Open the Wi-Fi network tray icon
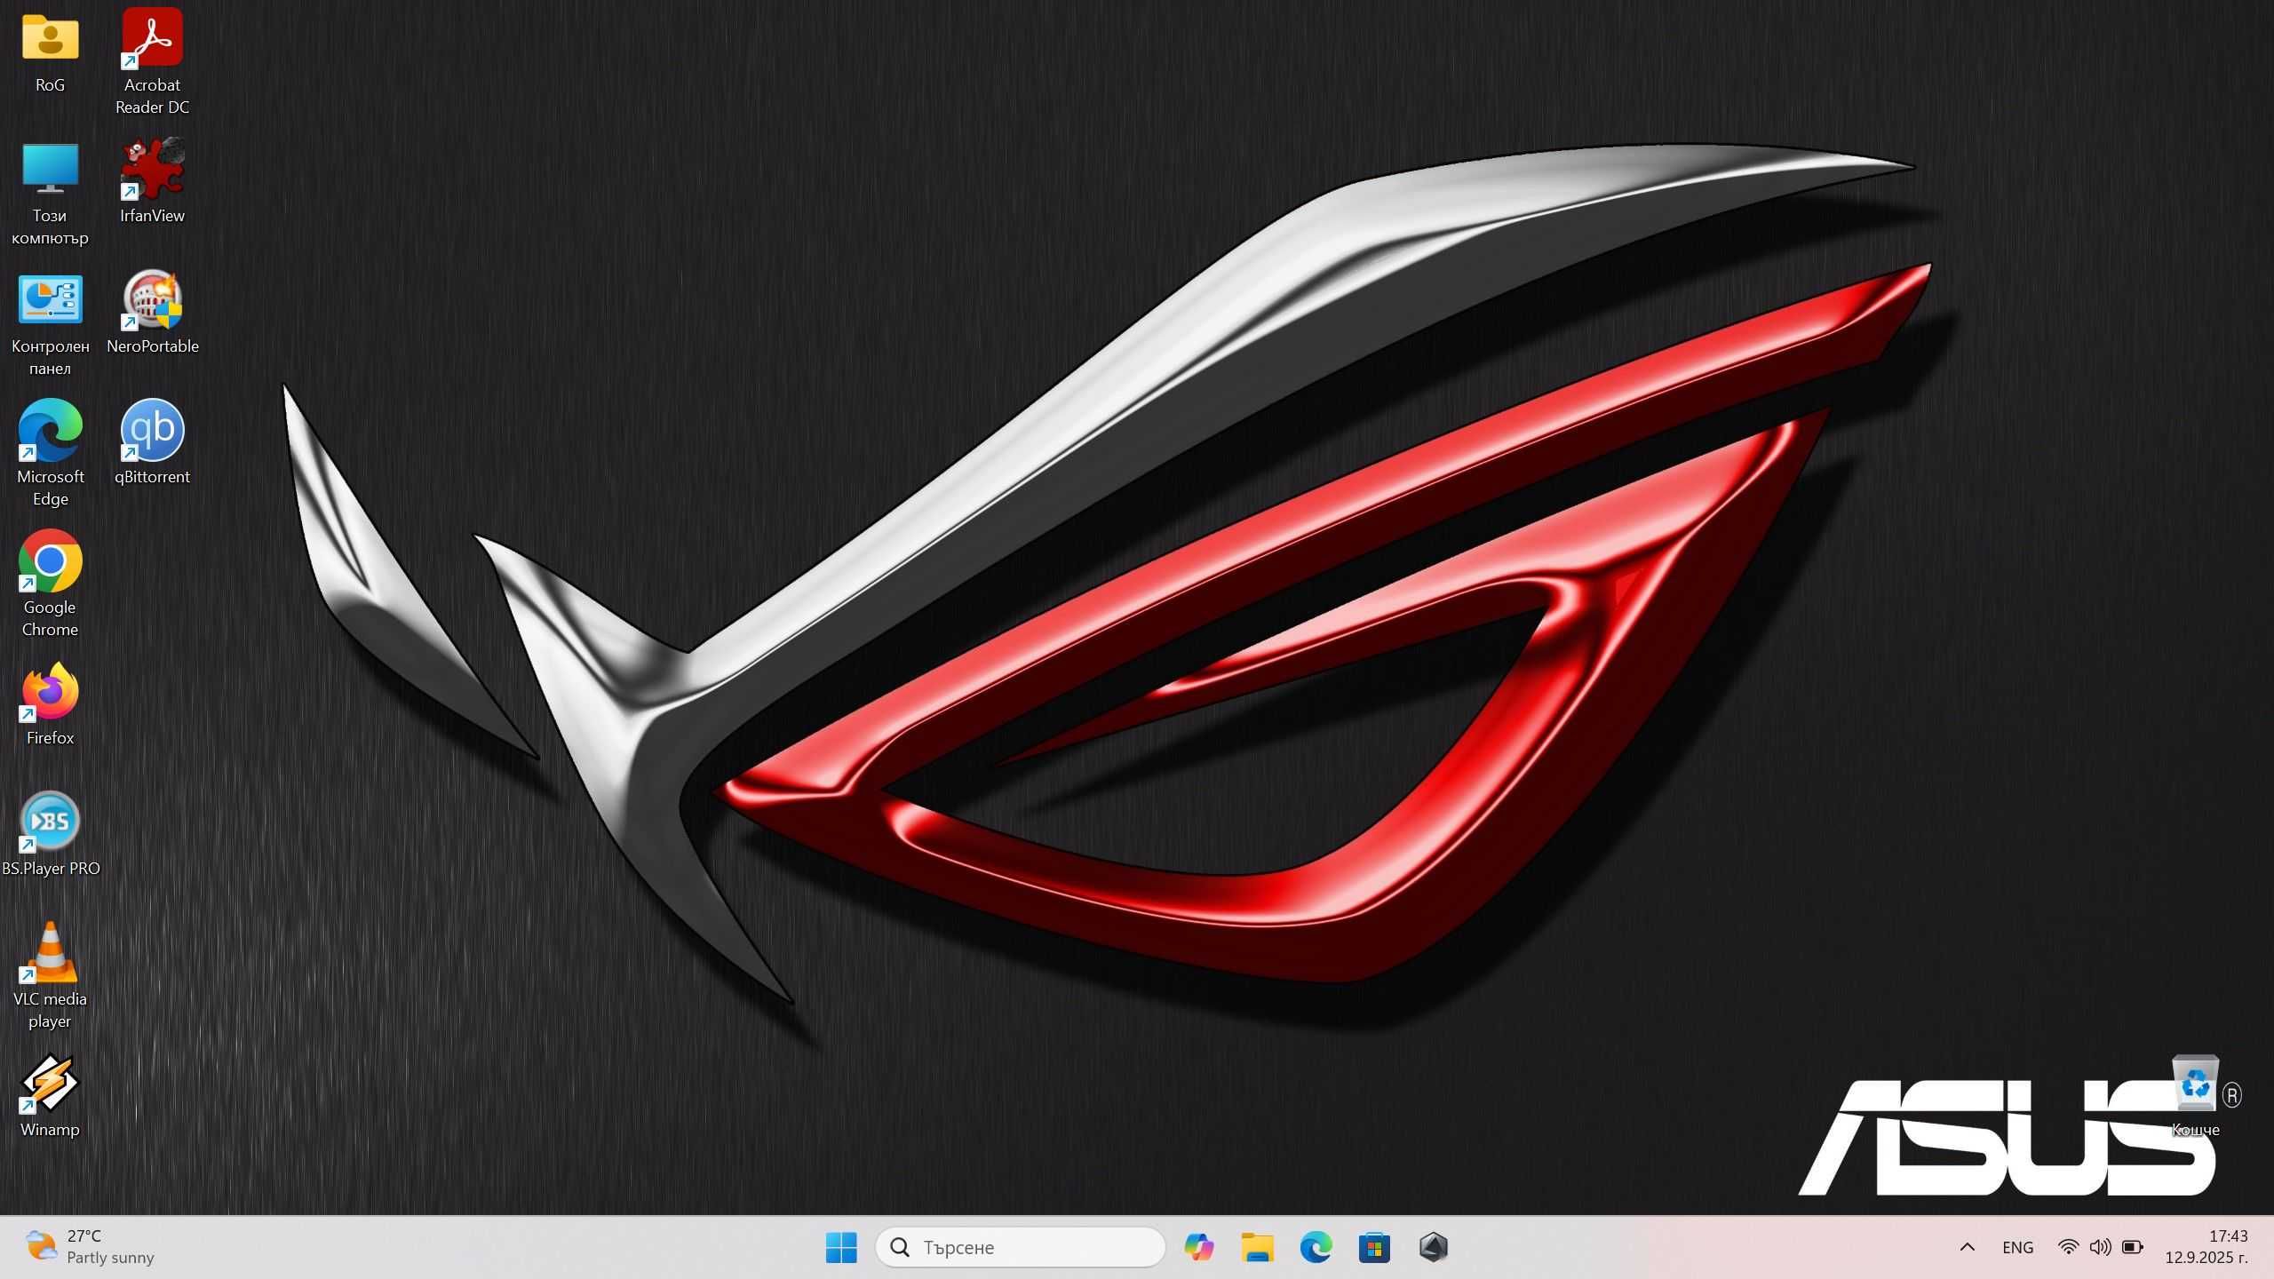This screenshot has height=1279, width=2274. coord(2068,1247)
